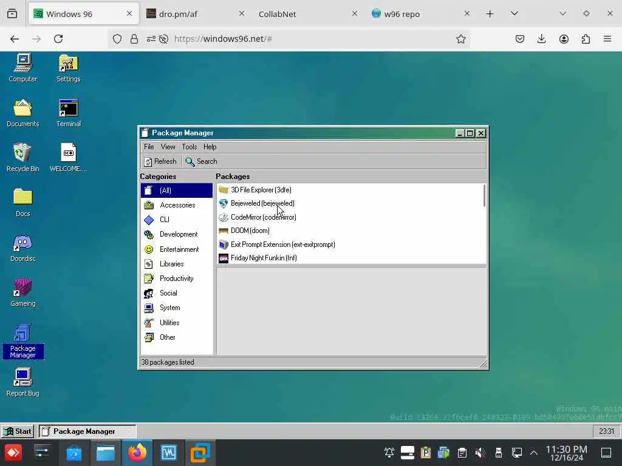
Task: Open the View menu in Package Manager
Action: (x=168, y=147)
